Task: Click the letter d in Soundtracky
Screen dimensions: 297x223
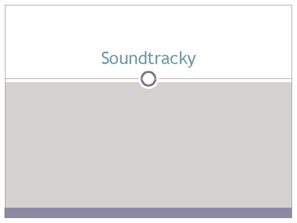Action: tap(142, 58)
